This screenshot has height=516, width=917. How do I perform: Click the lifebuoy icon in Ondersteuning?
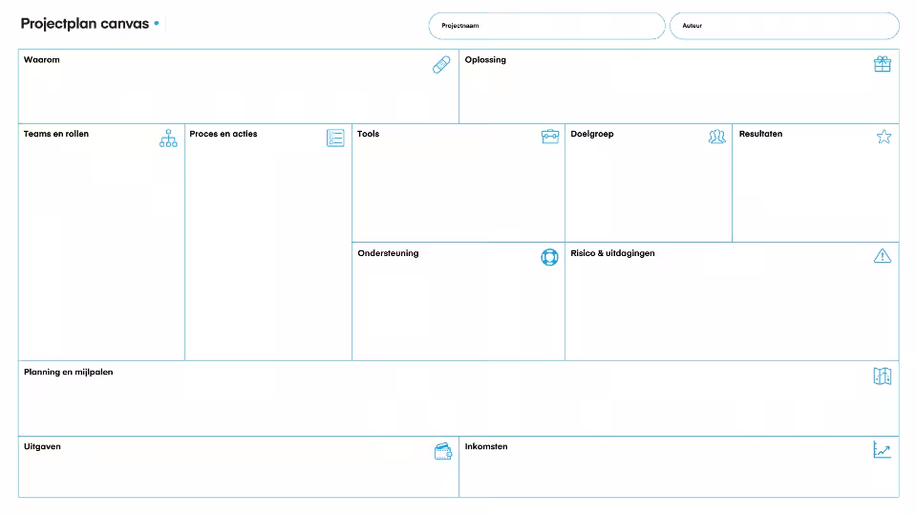pyautogui.click(x=549, y=257)
